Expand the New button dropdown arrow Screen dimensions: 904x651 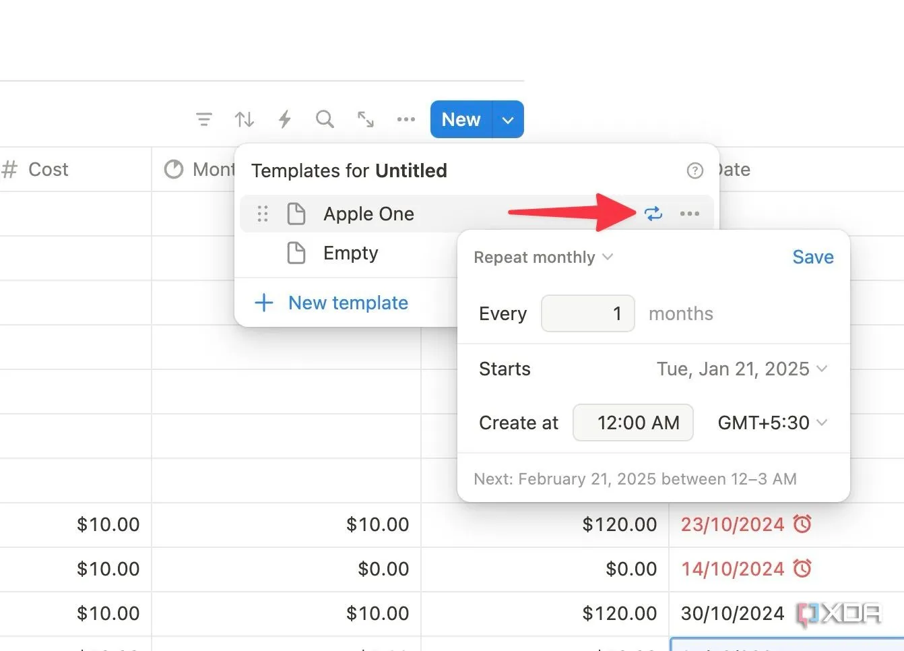click(508, 120)
